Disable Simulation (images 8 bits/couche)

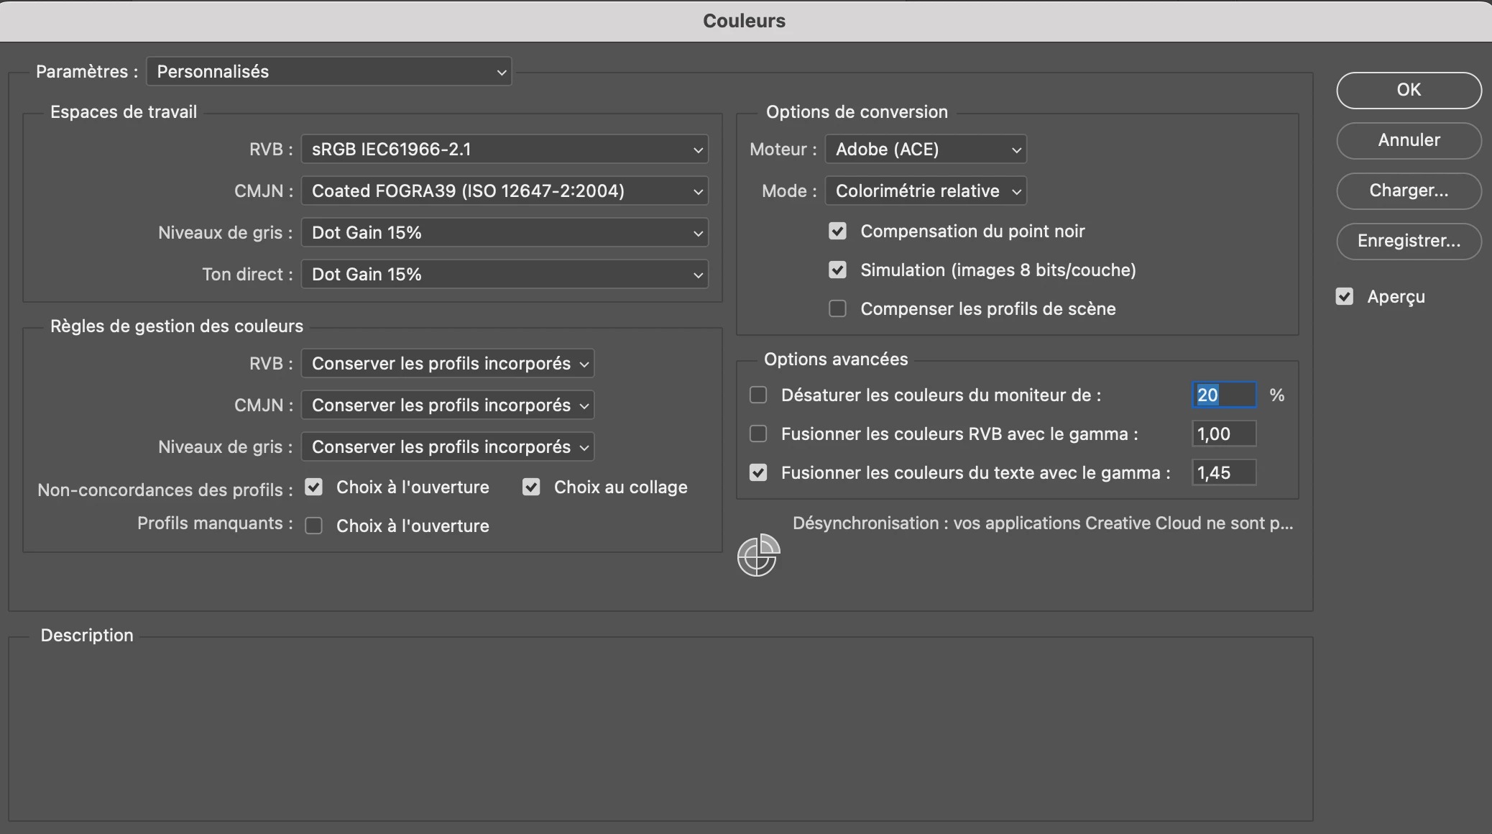[837, 270]
